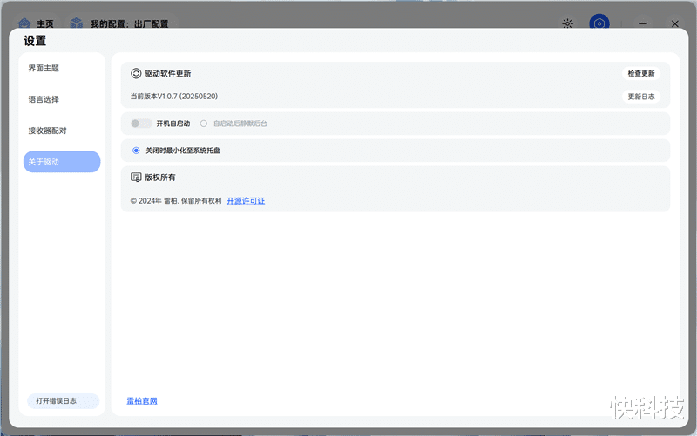Click the 我的配置：出厂配置 label
Image resolution: width=697 pixels, height=436 pixels.
129,23
